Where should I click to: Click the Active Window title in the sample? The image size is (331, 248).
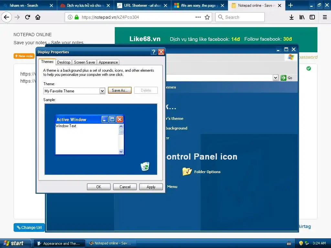71,119
